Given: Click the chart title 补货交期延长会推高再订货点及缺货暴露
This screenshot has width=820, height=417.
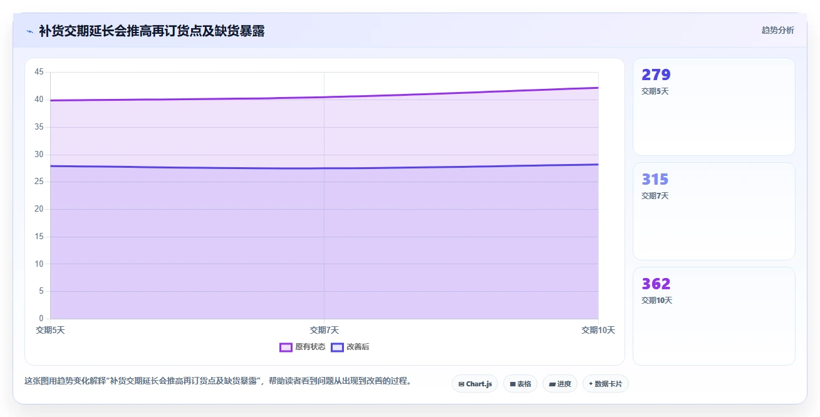Looking at the screenshot, I should point(152,31).
